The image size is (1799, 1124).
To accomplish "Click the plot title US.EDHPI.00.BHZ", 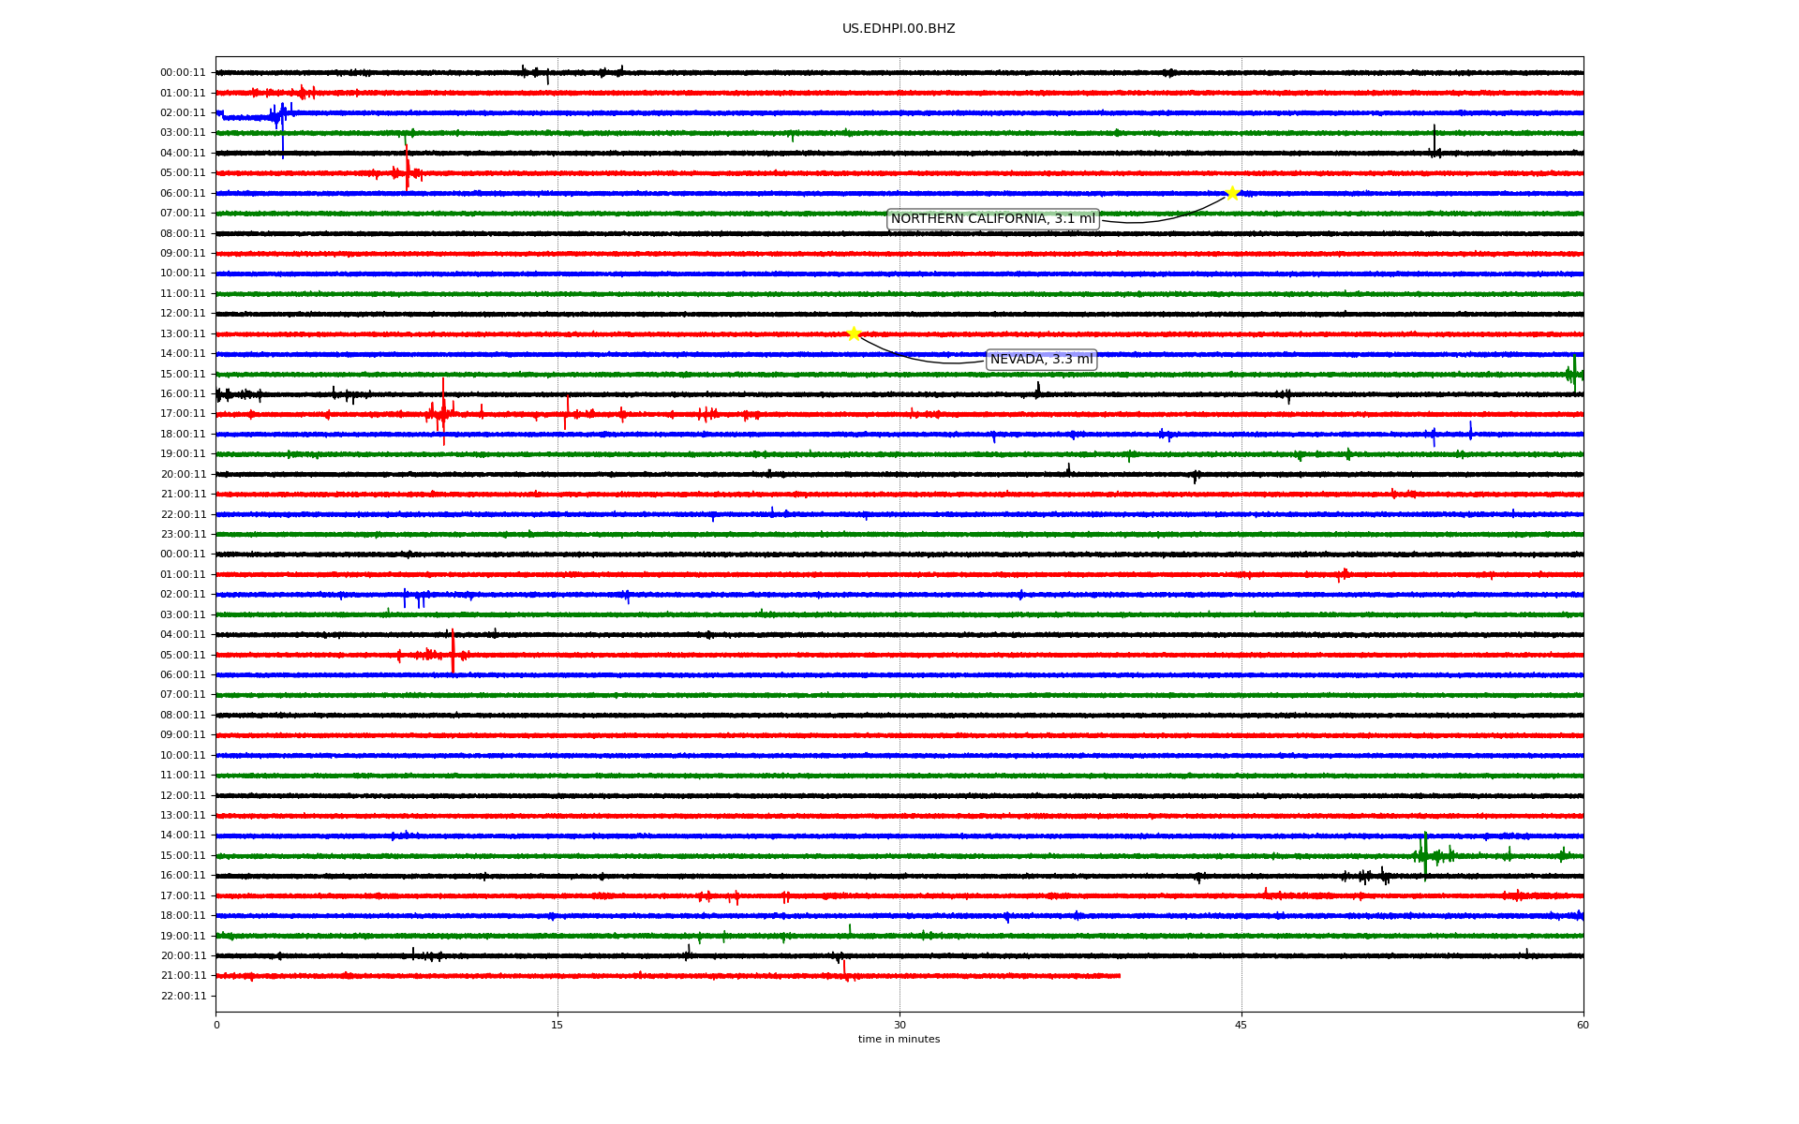I will [899, 29].
